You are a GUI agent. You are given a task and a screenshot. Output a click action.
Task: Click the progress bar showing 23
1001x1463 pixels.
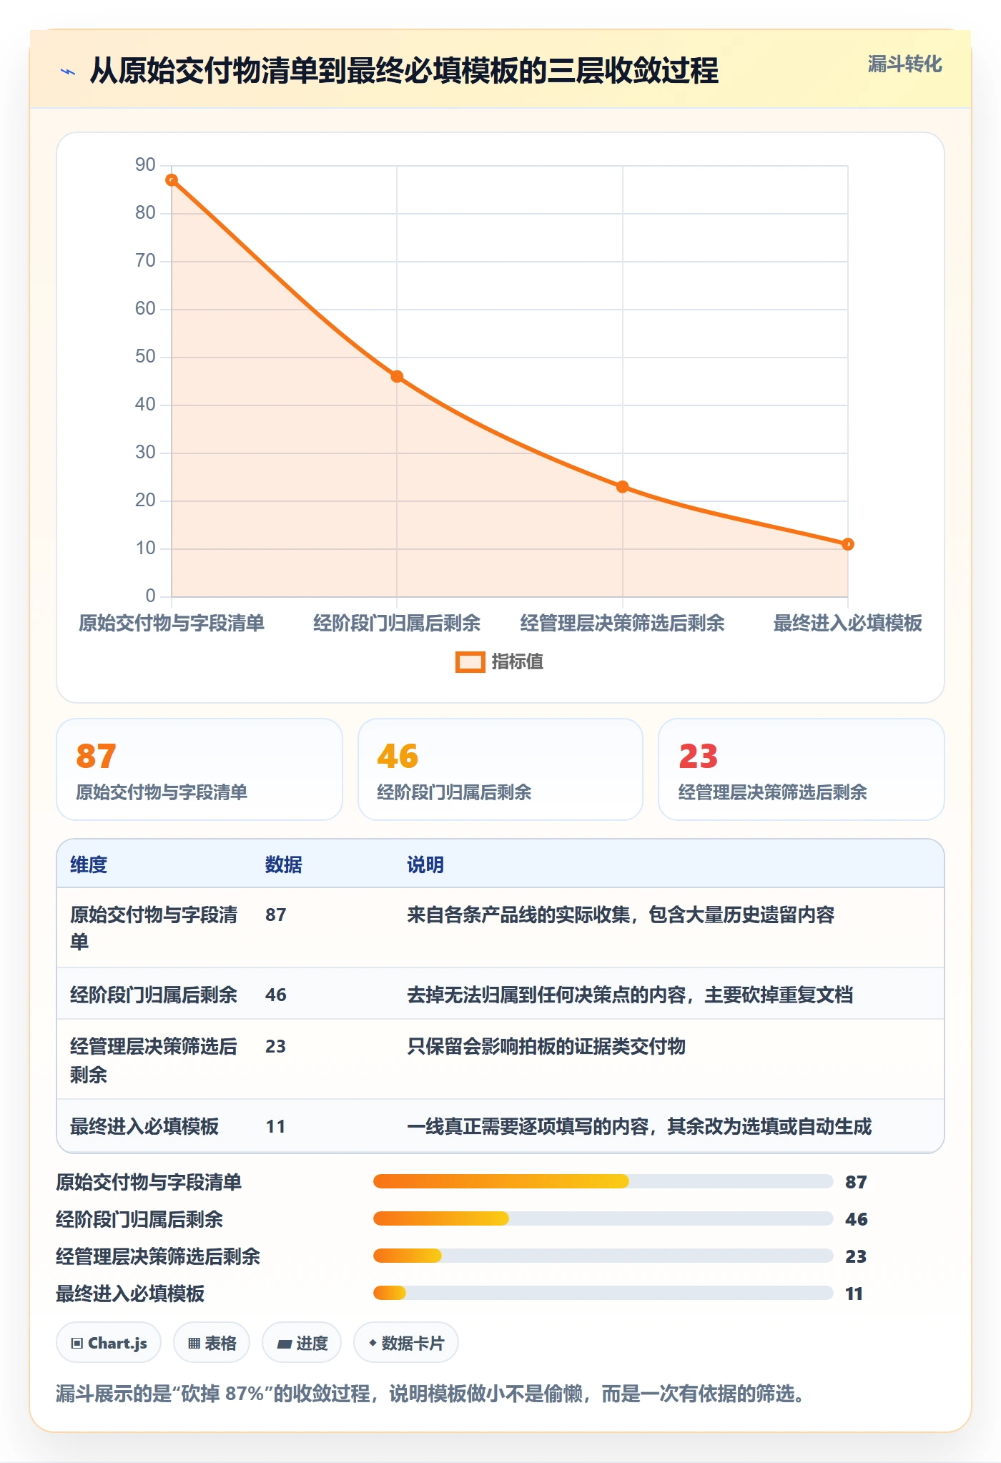coord(603,1256)
